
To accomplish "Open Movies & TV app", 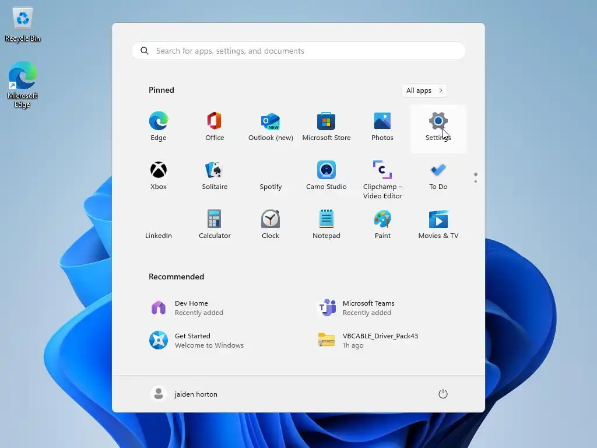I will (438, 226).
